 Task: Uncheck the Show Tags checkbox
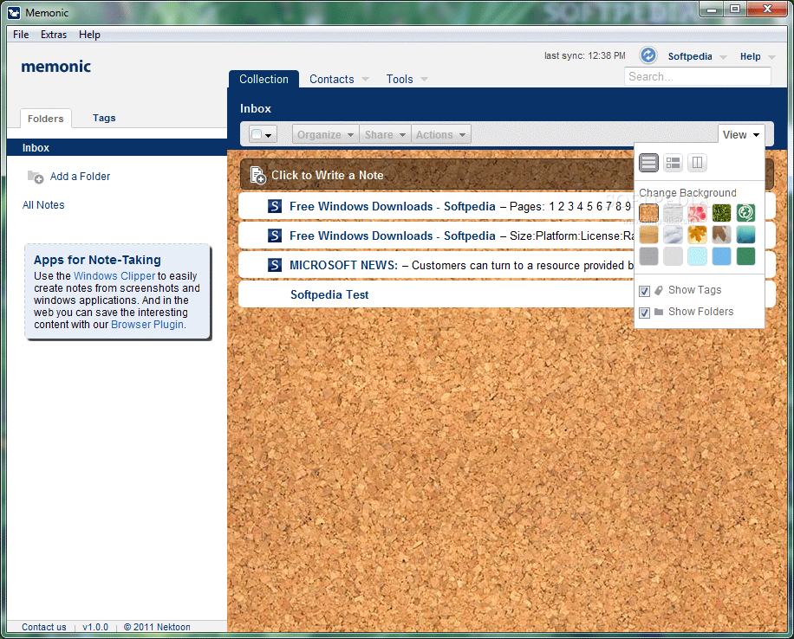coord(644,291)
